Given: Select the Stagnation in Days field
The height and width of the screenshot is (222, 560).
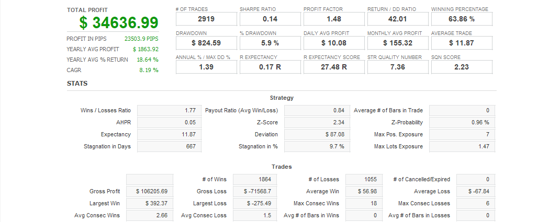Looking at the screenshot, I should point(169,146).
